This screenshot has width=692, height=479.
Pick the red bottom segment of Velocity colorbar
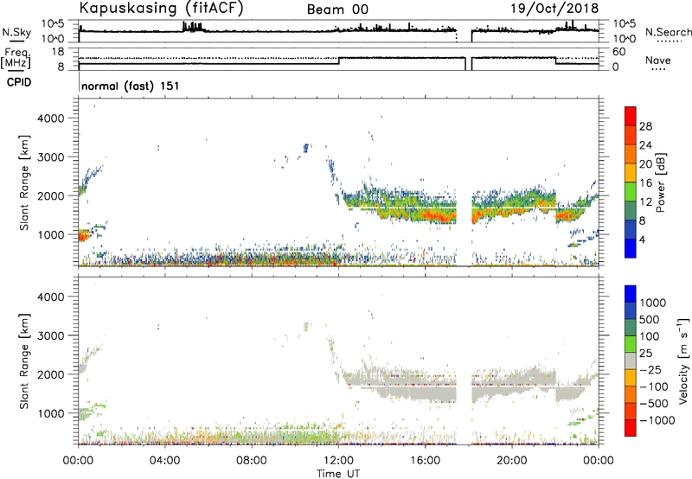click(631, 428)
